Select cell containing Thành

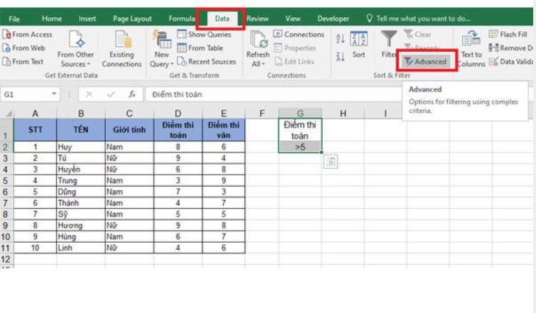(80, 203)
